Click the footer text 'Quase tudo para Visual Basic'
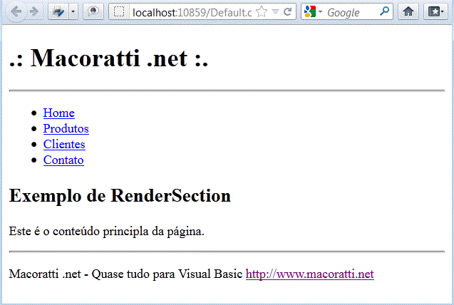 point(167,274)
